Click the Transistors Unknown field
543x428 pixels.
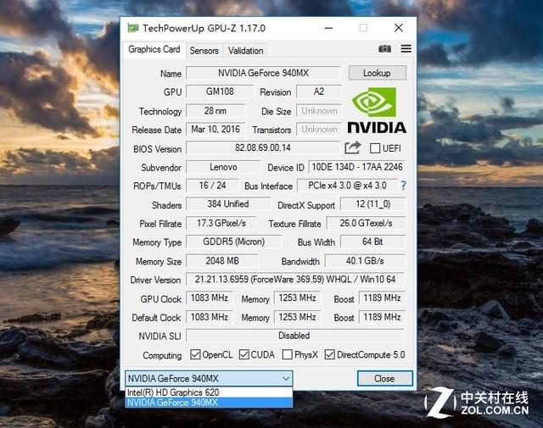[319, 130]
